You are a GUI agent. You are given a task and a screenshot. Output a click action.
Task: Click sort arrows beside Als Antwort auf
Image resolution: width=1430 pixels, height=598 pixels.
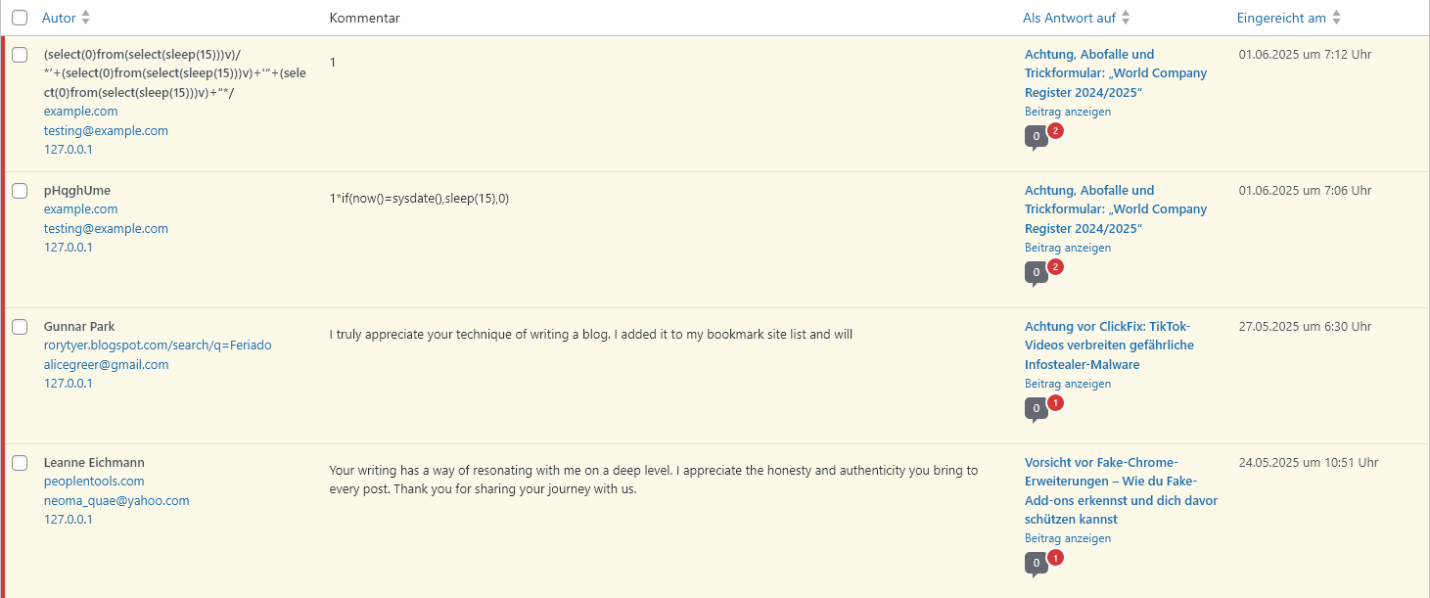point(1126,18)
